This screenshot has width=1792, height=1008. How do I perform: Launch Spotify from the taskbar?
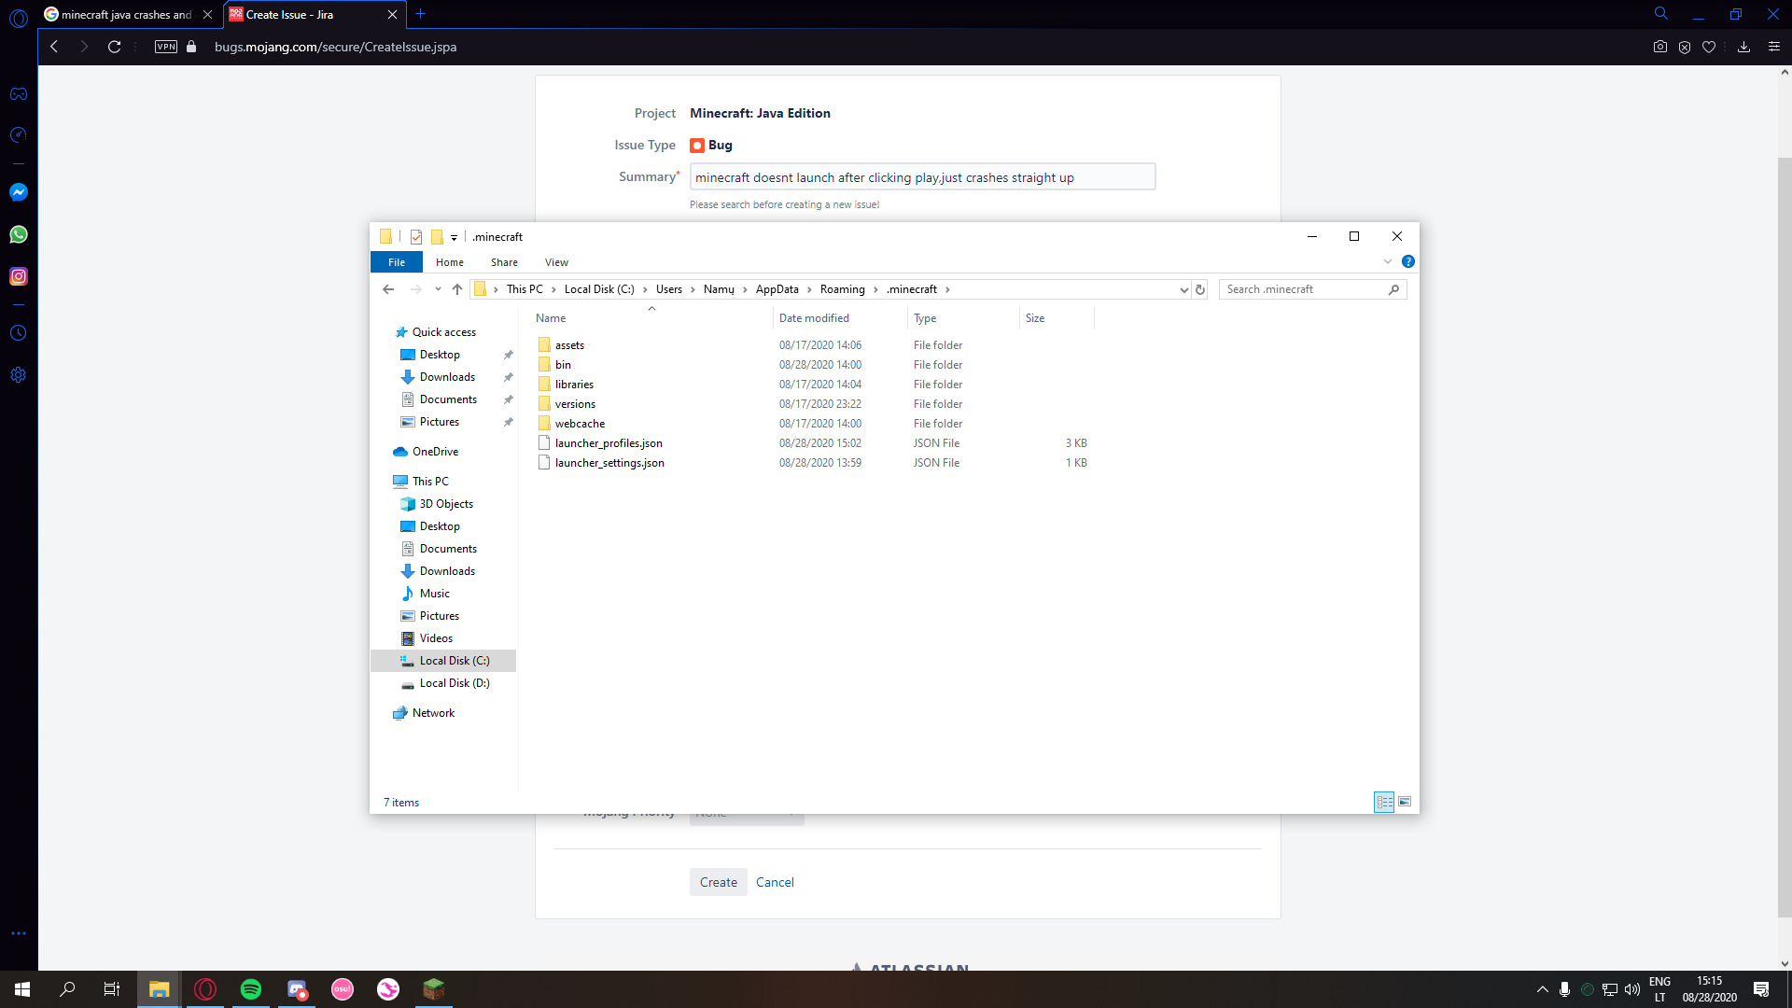pos(251,989)
